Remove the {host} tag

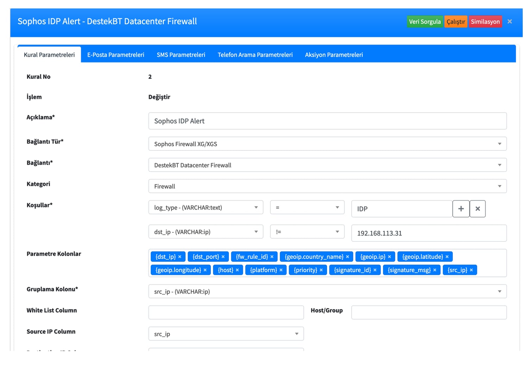point(237,270)
